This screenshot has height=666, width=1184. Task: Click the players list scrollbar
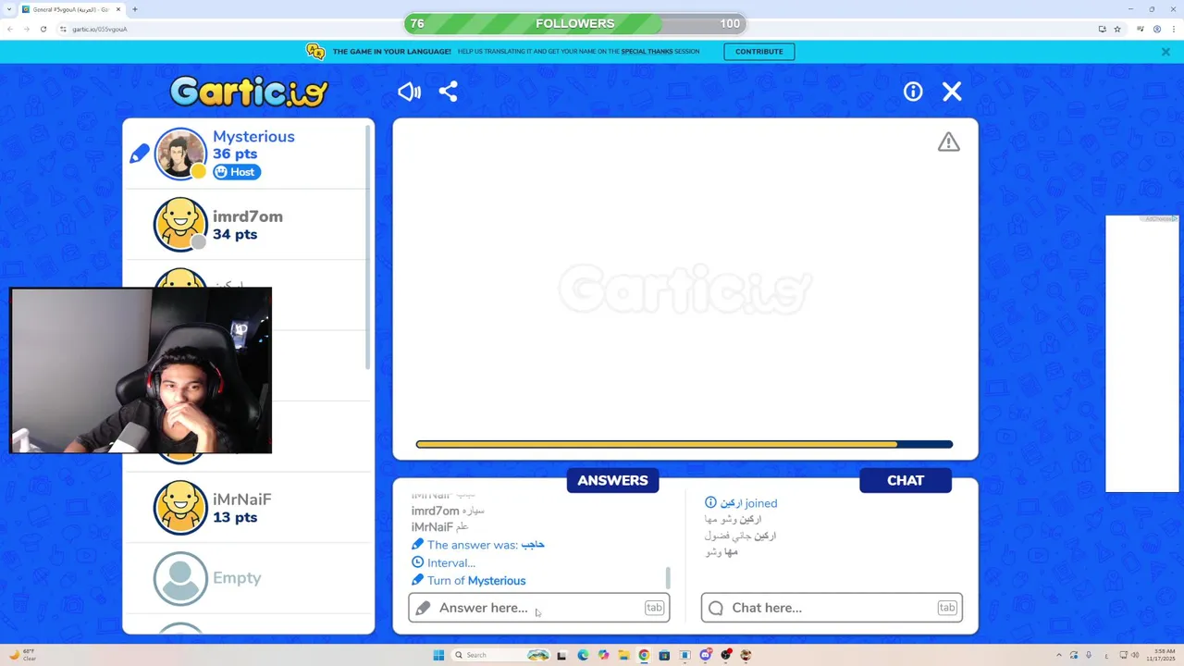point(368,245)
